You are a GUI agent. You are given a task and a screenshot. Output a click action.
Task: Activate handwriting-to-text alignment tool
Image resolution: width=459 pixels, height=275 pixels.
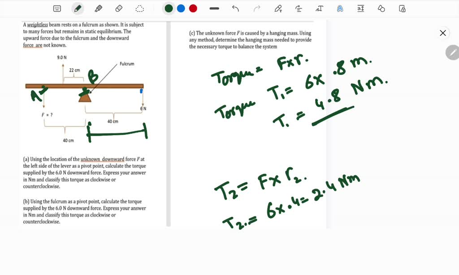(299, 9)
